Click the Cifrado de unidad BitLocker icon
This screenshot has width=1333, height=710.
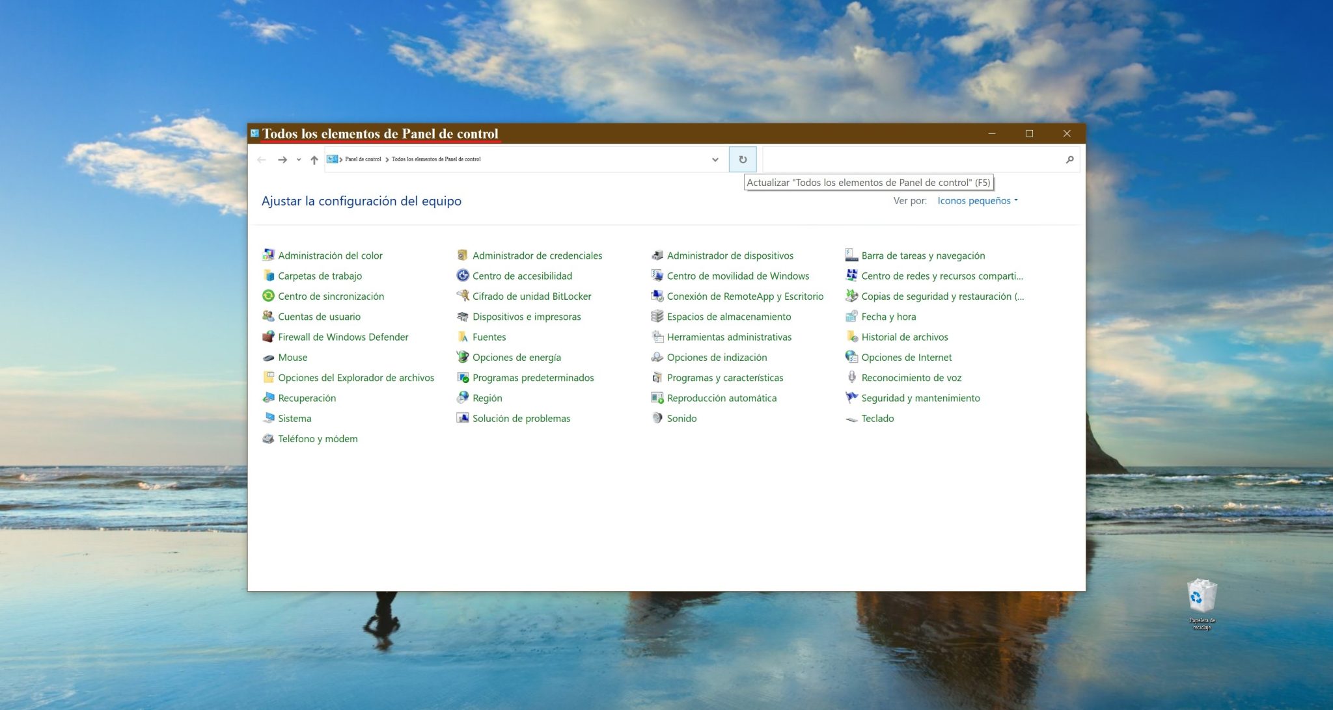[463, 296]
